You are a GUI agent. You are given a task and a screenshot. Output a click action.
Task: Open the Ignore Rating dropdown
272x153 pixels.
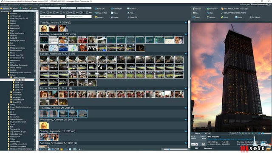[68, 8]
